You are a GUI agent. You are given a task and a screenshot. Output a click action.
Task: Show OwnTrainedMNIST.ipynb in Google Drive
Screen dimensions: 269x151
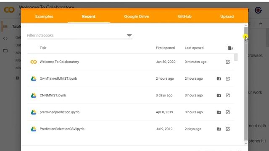(x=219, y=78)
